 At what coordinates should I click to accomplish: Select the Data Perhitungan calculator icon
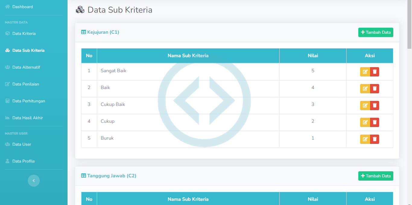(7, 101)
